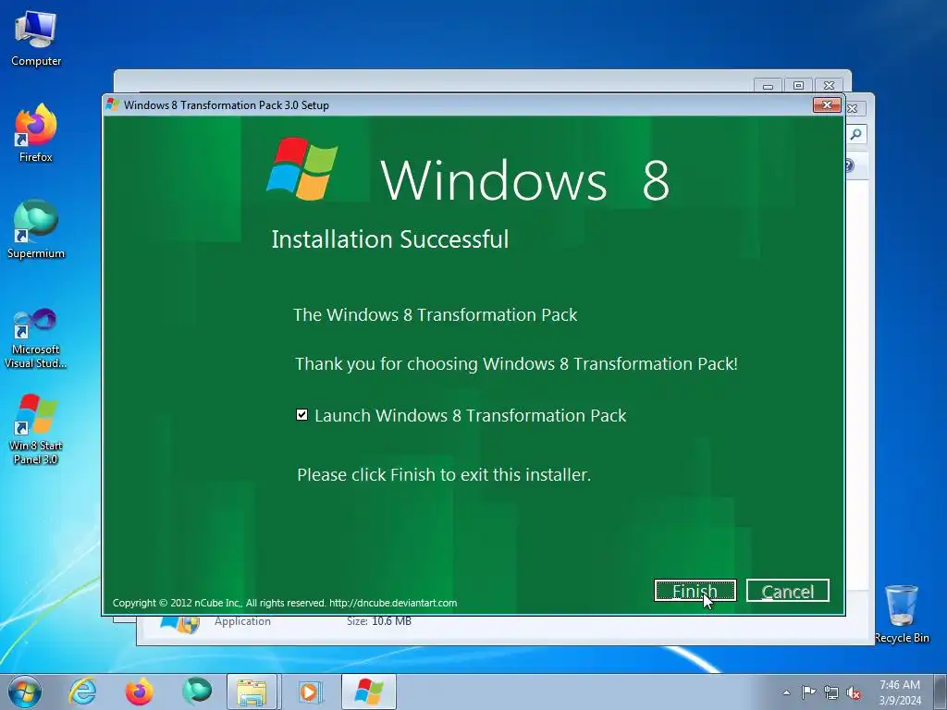Close the background window with the top-right X
This screenshot has height=710, width=947.
click(x=830, y=86)
